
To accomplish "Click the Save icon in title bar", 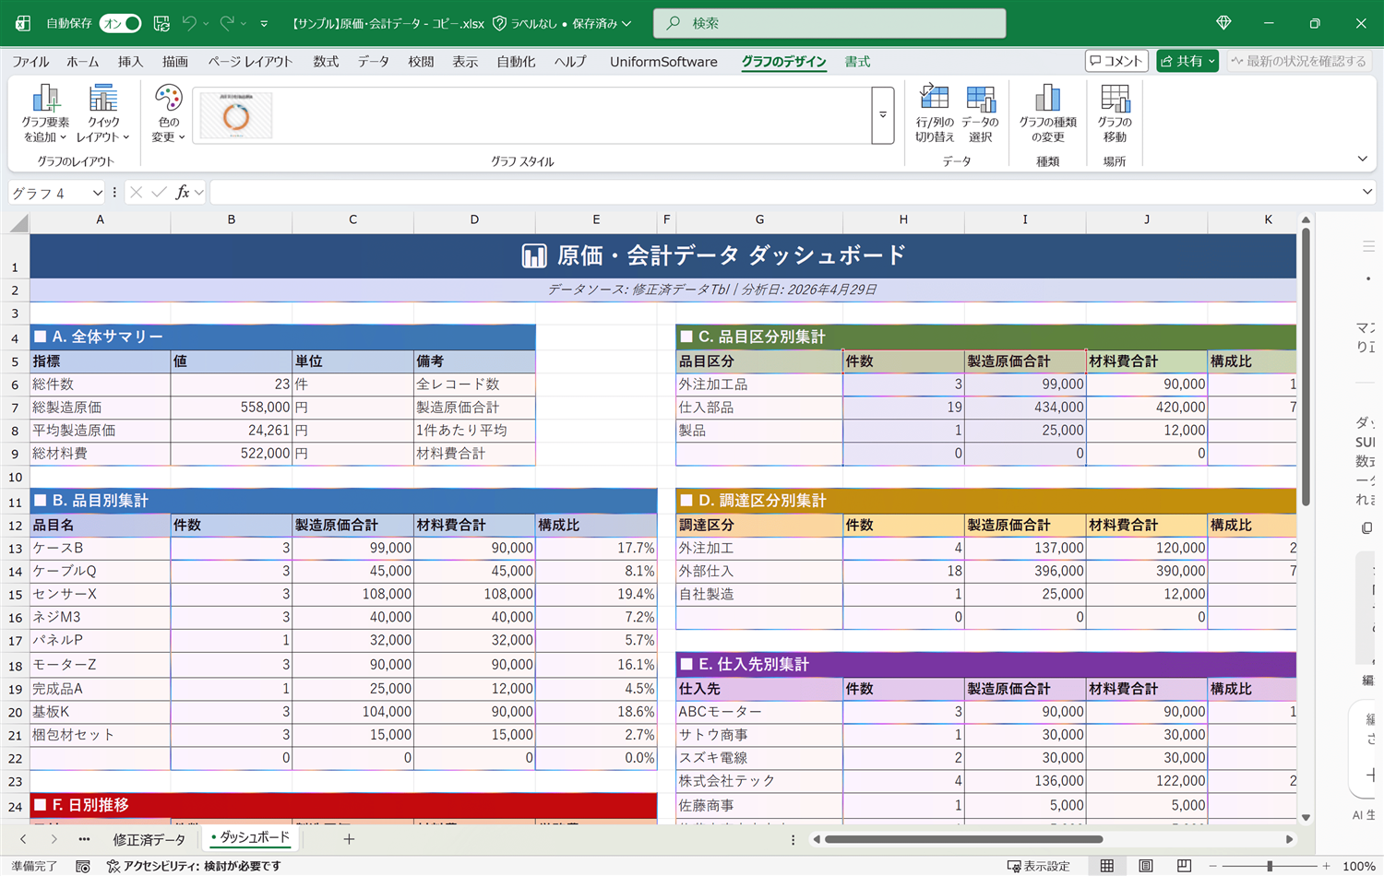I will [x=161, y=23].
